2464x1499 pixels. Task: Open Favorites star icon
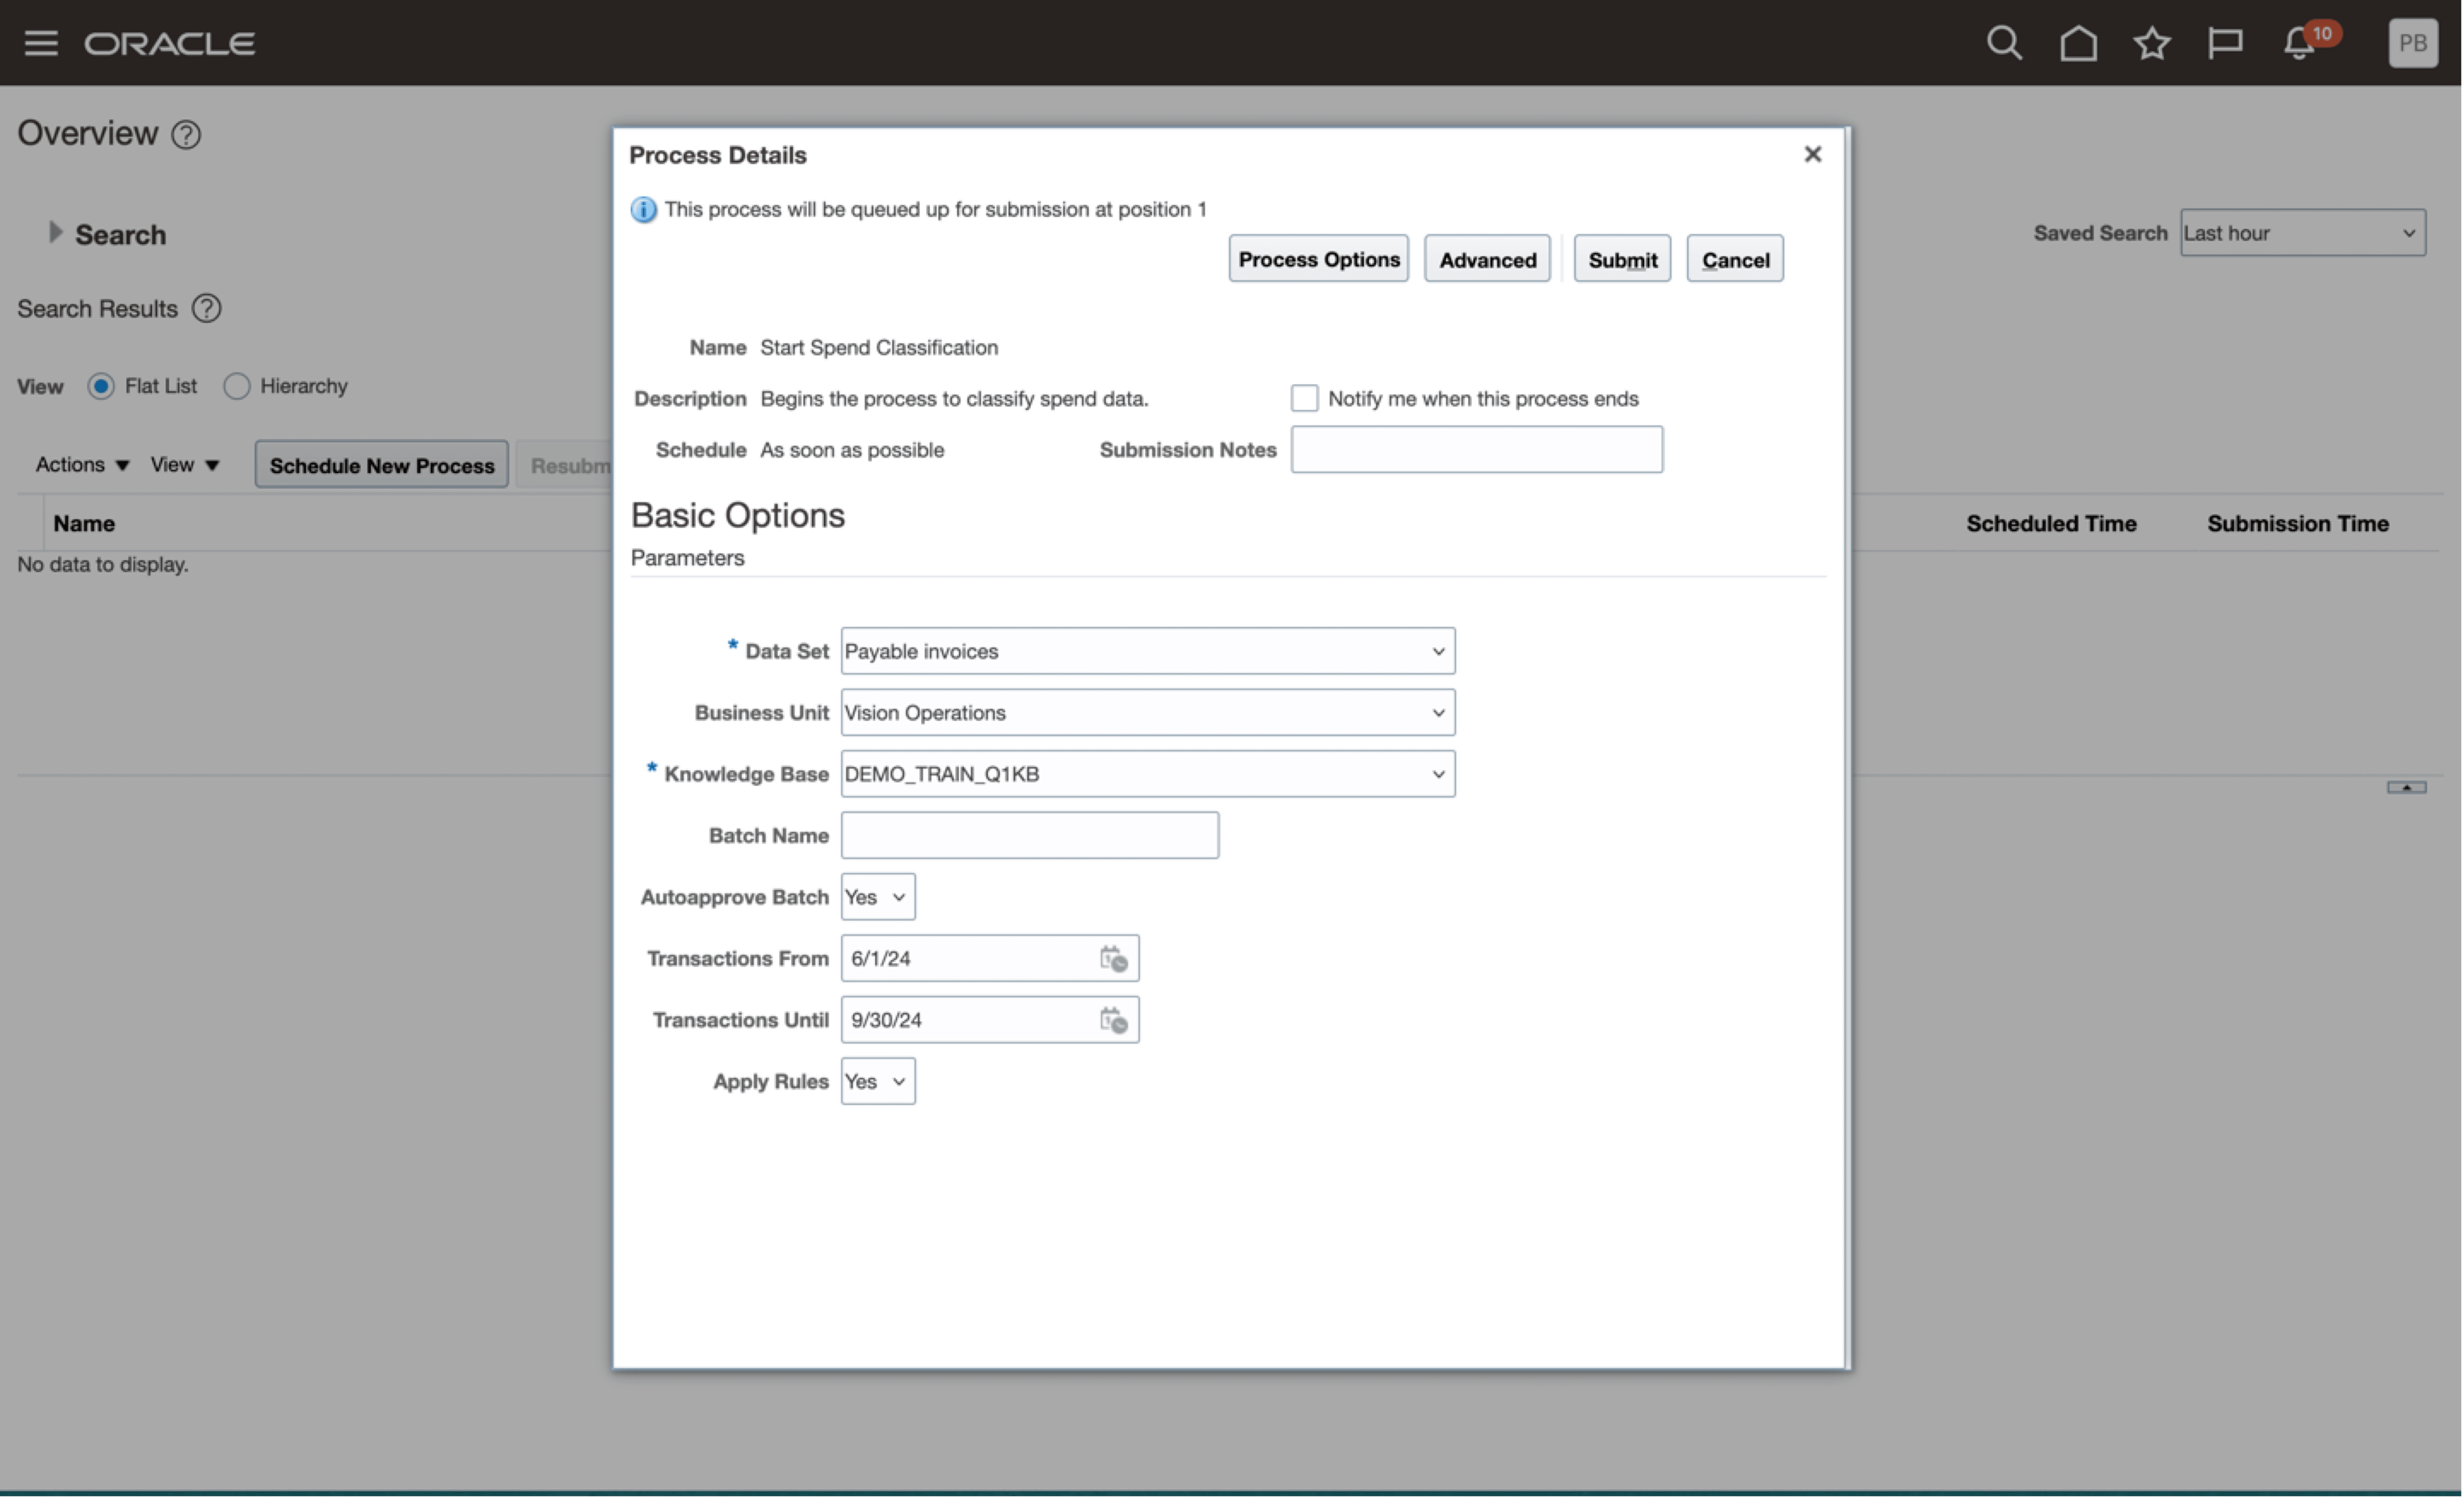(2152, 43)
